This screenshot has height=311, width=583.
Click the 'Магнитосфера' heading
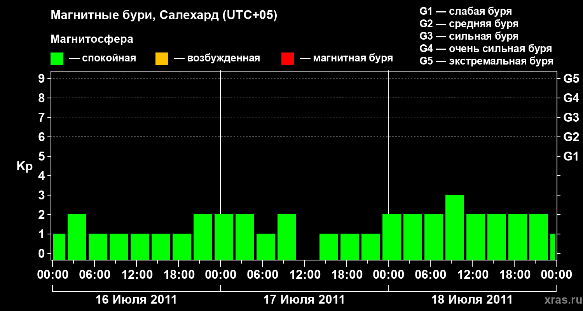(x=92, y=39)
